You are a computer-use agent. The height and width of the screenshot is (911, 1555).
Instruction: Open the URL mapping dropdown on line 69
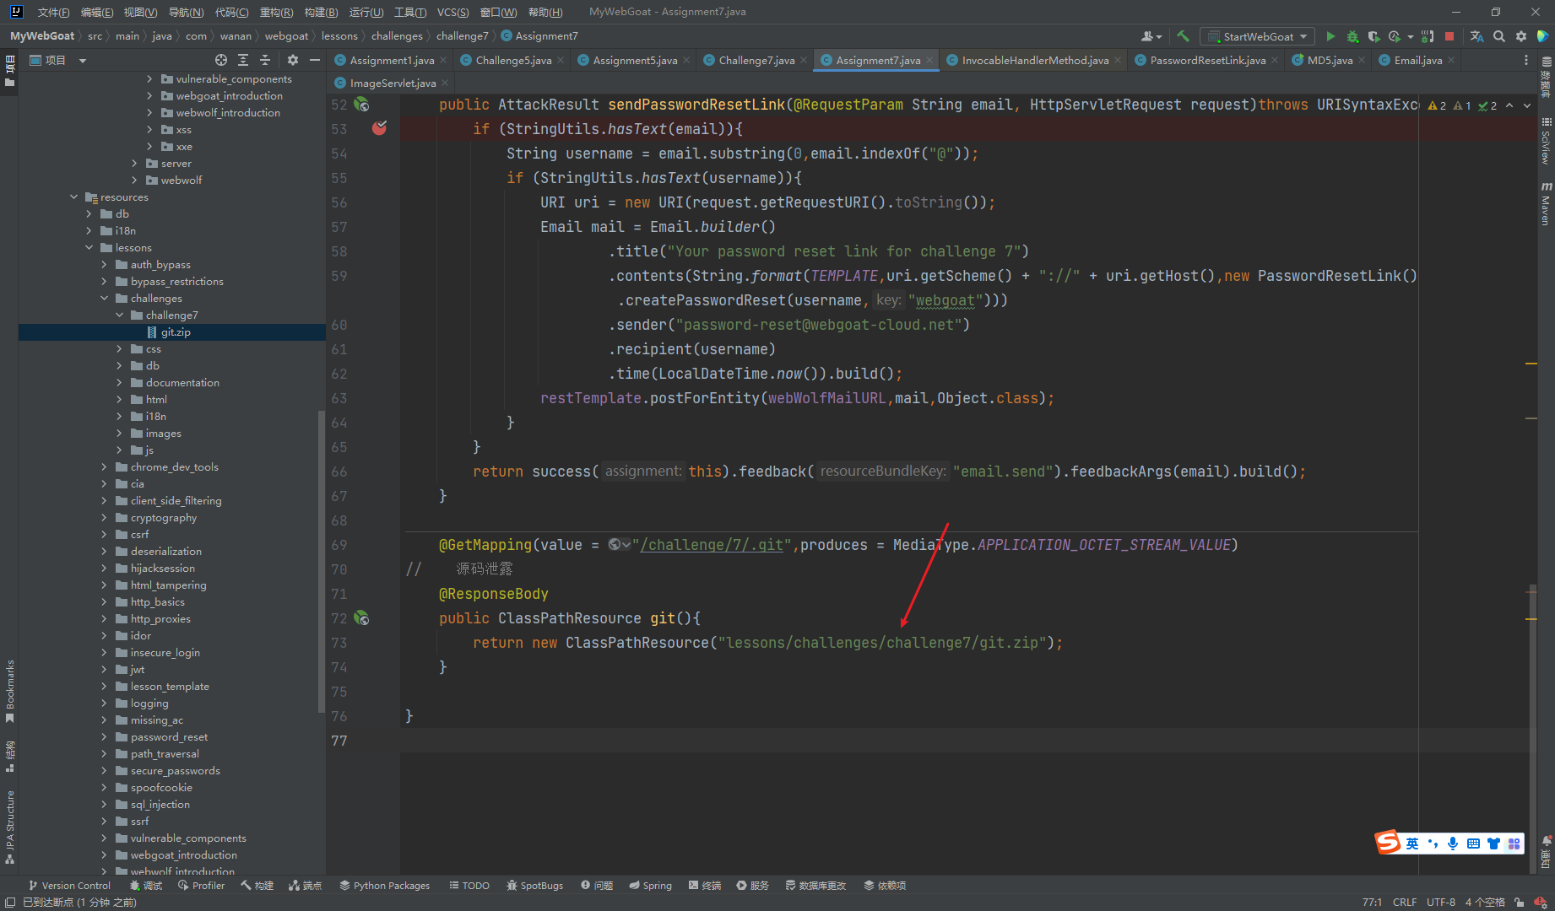click(x=620, y=545)
